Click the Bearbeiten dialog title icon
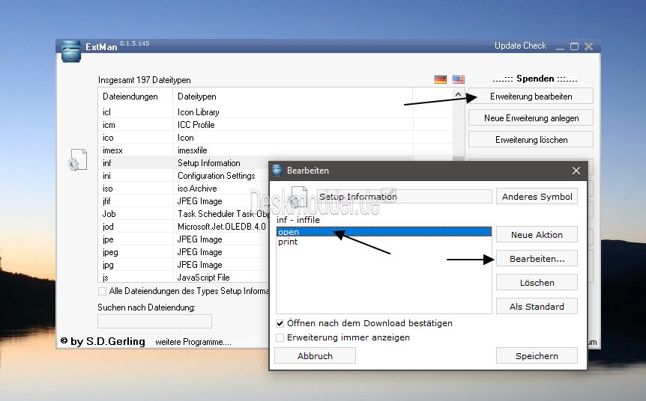The image size is (646, 401). 277,170
